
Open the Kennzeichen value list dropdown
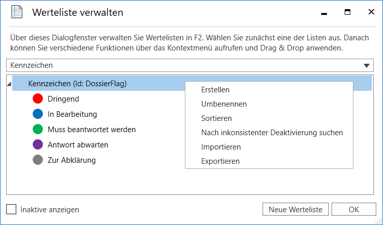coord(366,65)
